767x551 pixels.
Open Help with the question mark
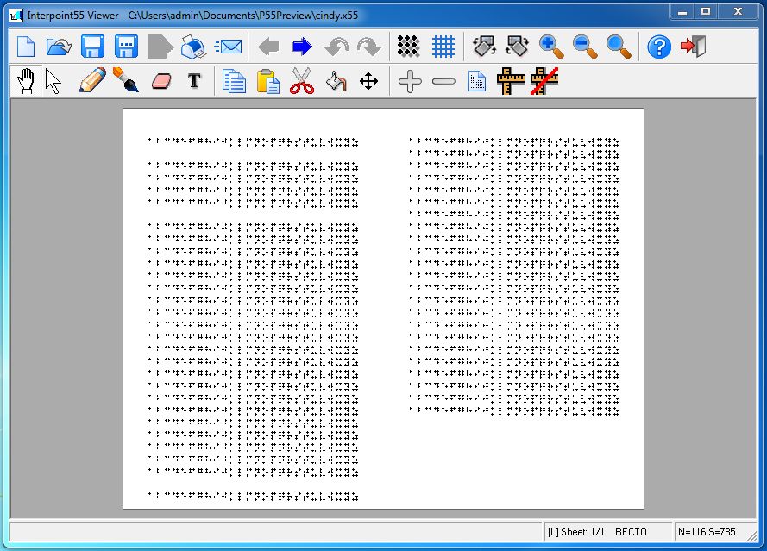coord(658,47)
